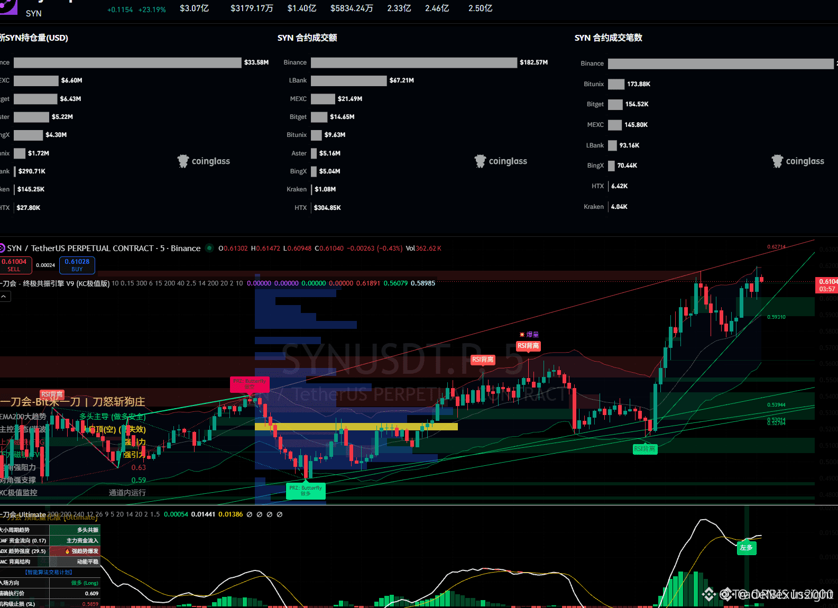Click the $6.60M open interest value
Image resolution: width=838 pixels, height=608 pixels.
[72, 80]
